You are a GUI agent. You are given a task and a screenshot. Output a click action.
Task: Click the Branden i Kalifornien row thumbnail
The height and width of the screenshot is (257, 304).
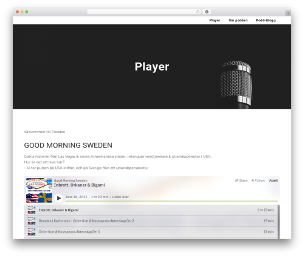click(32, 221)
